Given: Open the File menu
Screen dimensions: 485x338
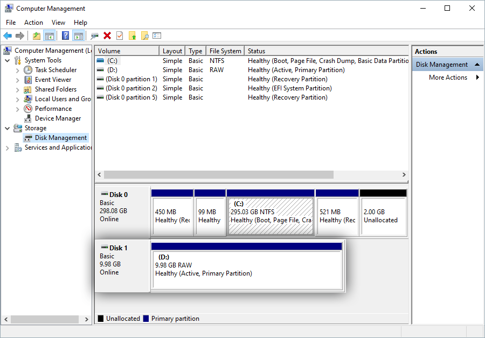Looking at the screenshot, I should [11, 23].
